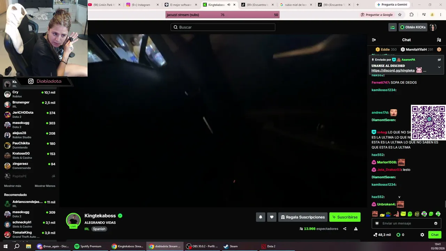This screenshot has width=446, height=251.
Task: Switch to the Instagram browser tab
Action: pos(142,5)
